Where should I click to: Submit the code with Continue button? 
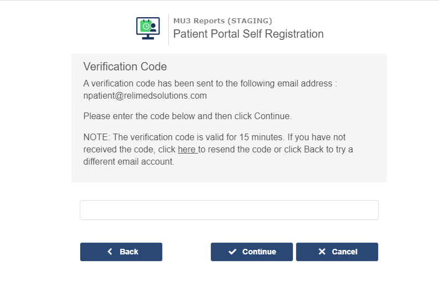pyautogui.click(x=252, y=252)
